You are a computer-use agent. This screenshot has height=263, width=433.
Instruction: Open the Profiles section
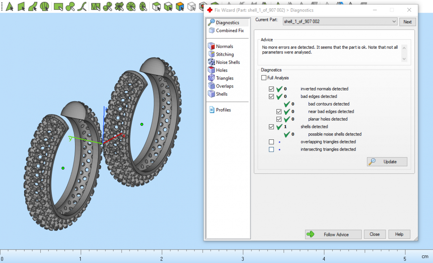pyautogui.click(x=223, y=110)
